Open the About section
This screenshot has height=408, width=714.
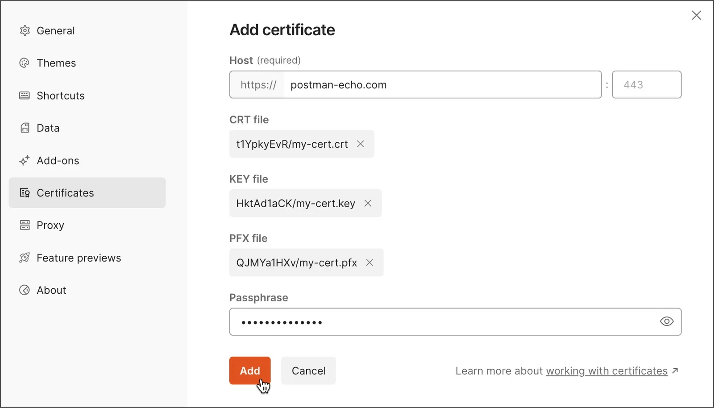click(x=87, y=290)
